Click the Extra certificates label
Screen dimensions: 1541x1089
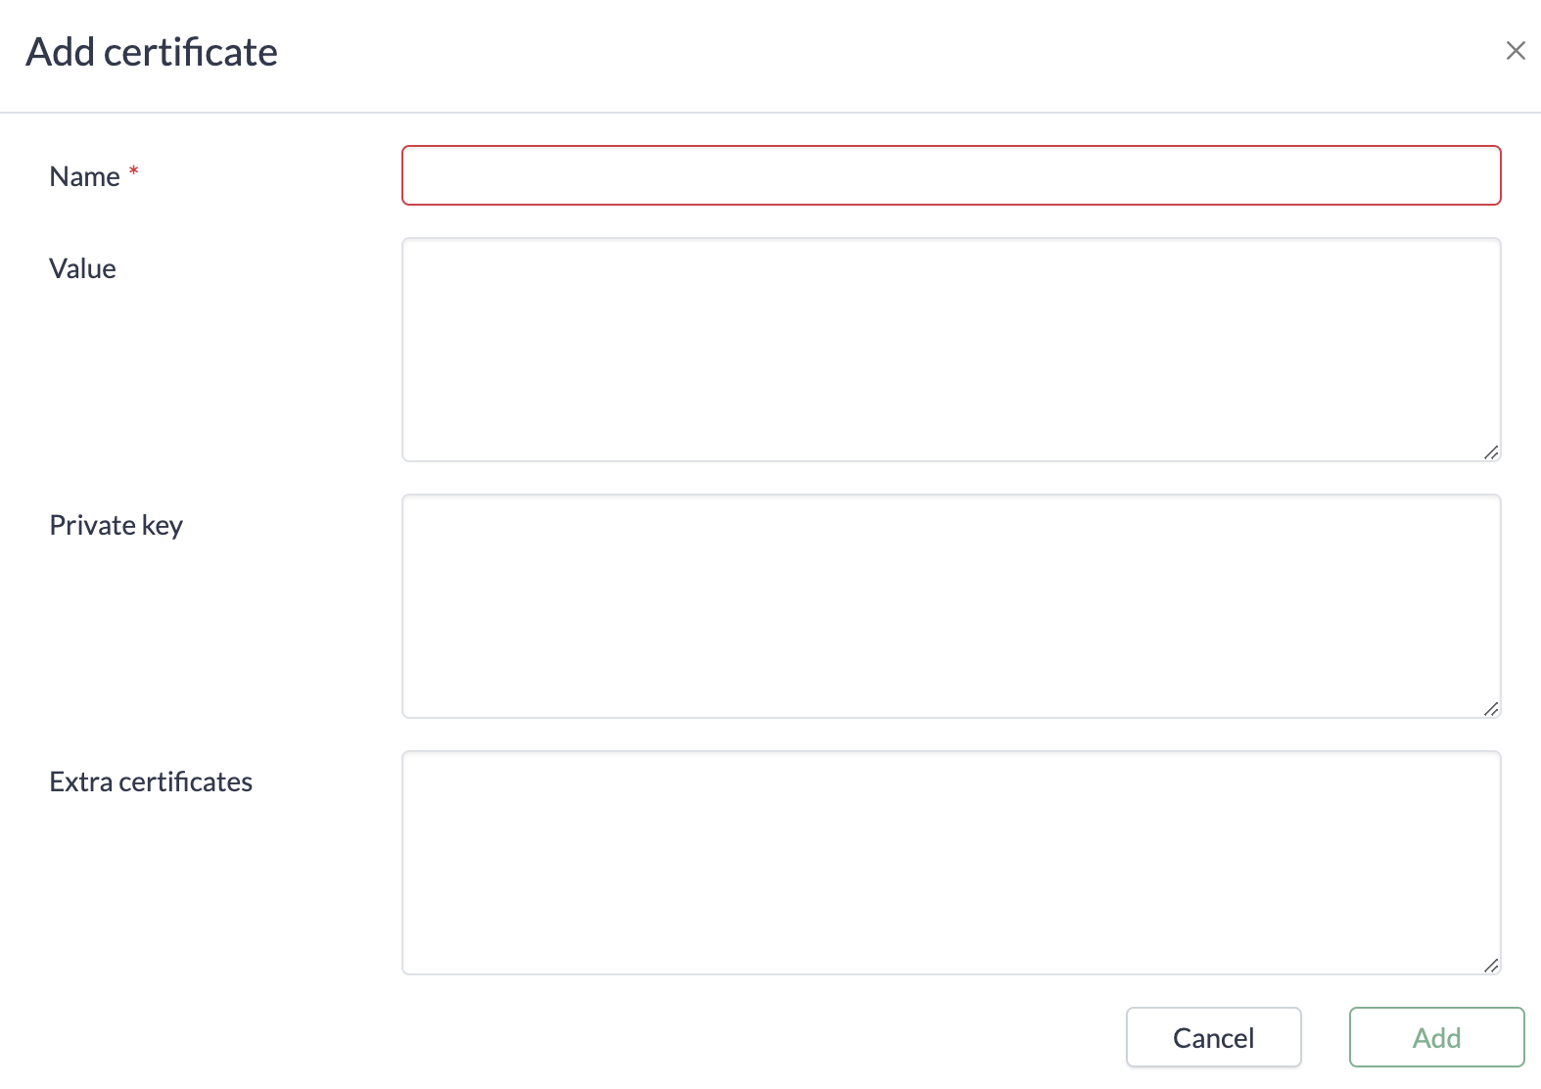pos(151,782)
